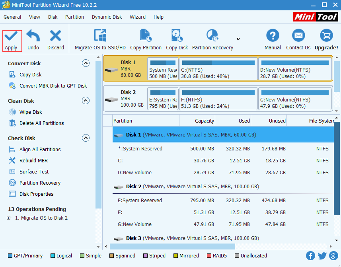Viewport: 341px width, 267px height.
Task: Undo the last pending operation
Action: [33, 41]
